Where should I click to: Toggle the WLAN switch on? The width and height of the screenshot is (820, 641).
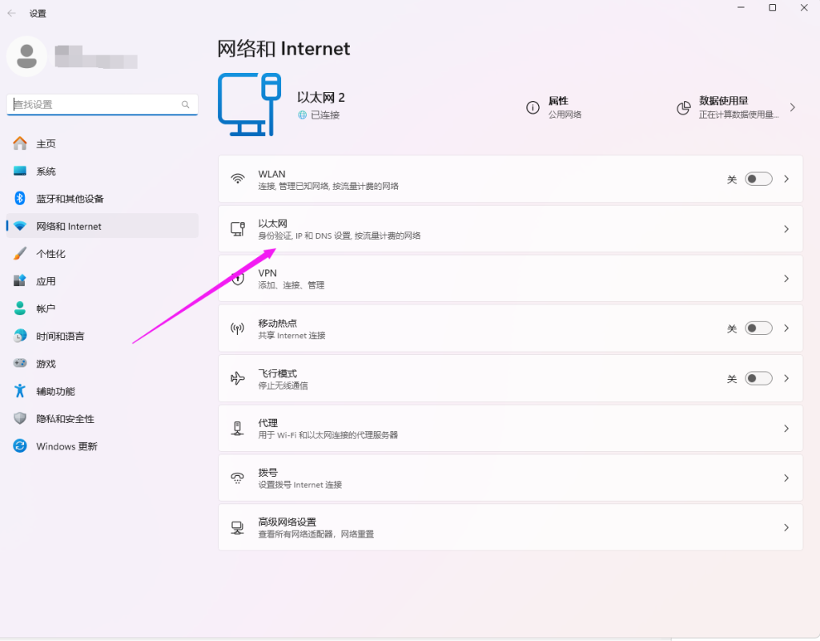pos(758,179)
